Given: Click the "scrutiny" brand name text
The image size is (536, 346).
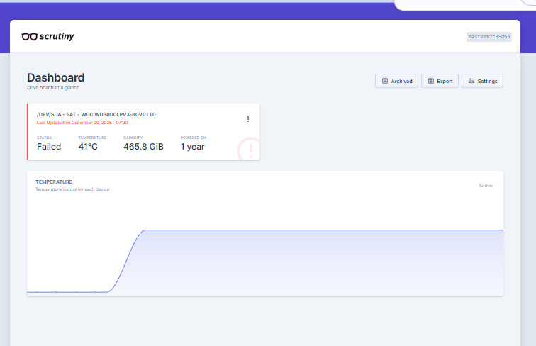Looking at the screenshot, I should (x=57, y=36).
